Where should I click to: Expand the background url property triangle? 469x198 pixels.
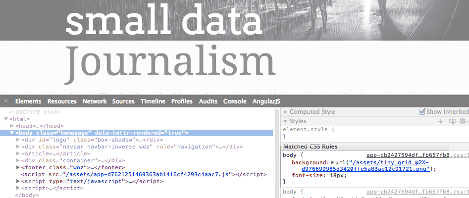point(332,162)
